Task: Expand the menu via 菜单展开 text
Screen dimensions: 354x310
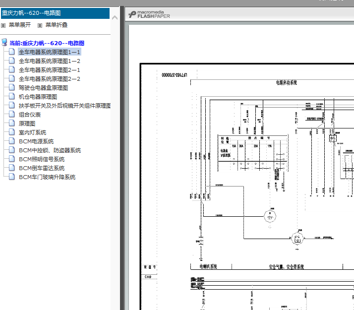Action: [x=20, y=25]
